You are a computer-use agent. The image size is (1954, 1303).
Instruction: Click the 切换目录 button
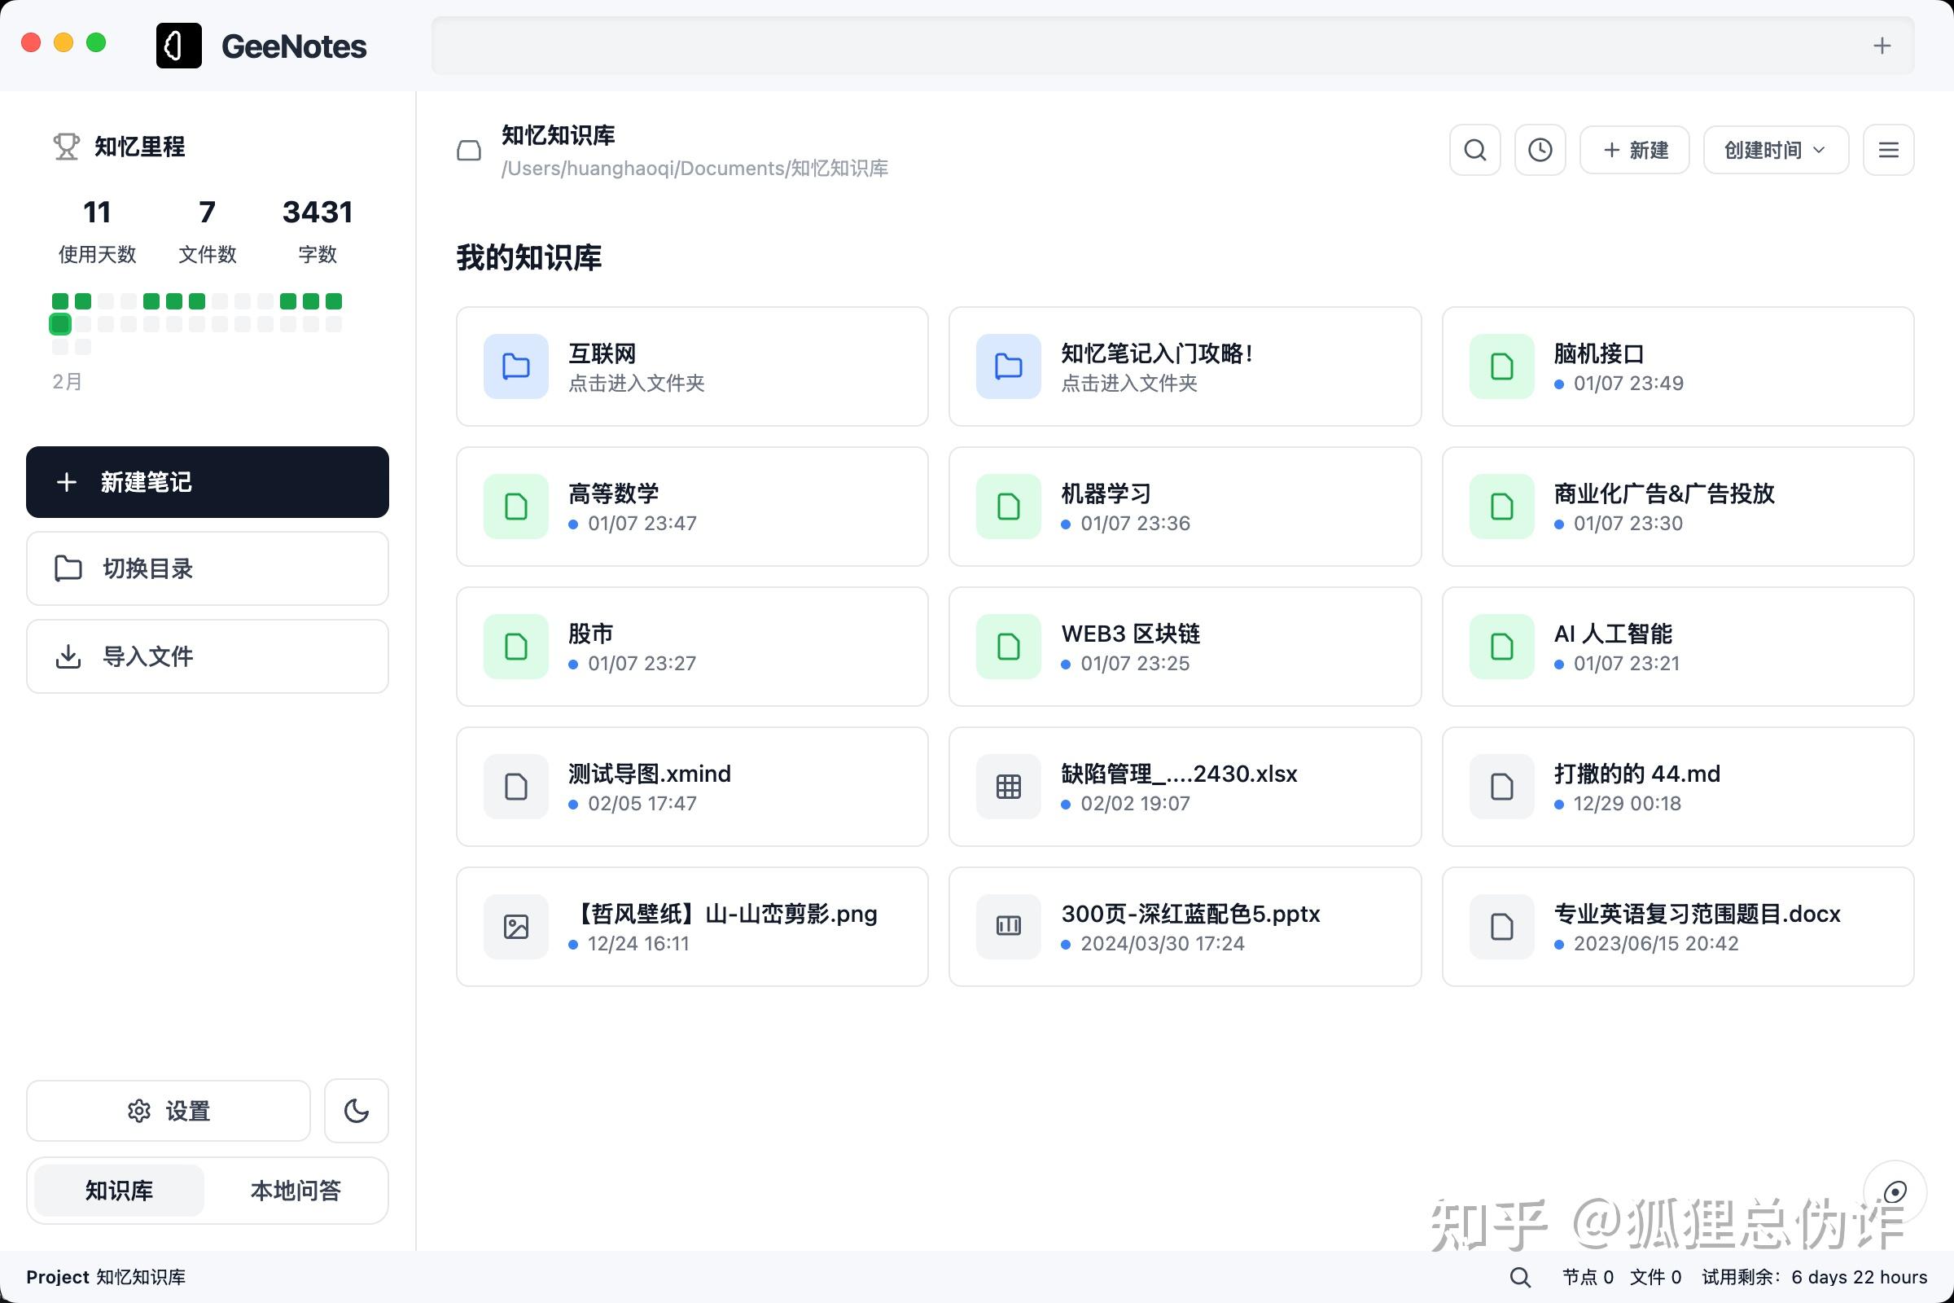[x=207, y=568]
